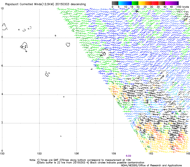Click the longitude axis label '156'
190x167 pixels.
tap(77, 154)
